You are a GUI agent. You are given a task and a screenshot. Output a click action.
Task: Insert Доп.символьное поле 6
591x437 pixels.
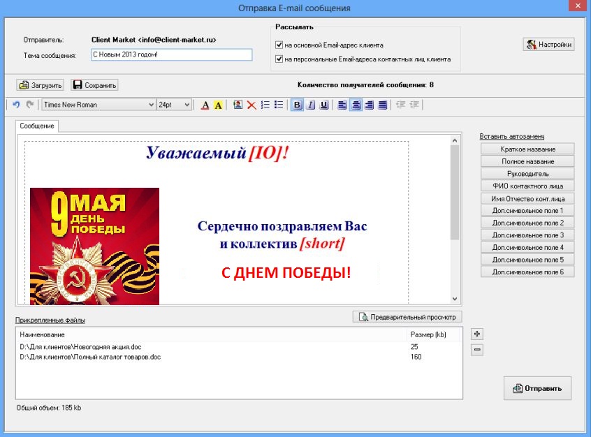tap(527, 272)
